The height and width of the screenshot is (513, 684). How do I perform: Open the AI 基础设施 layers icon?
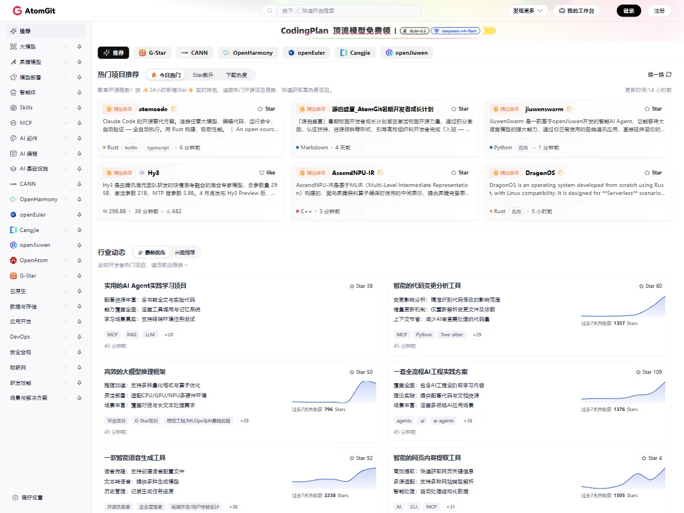pyautogui.click(x=14, y=169)
